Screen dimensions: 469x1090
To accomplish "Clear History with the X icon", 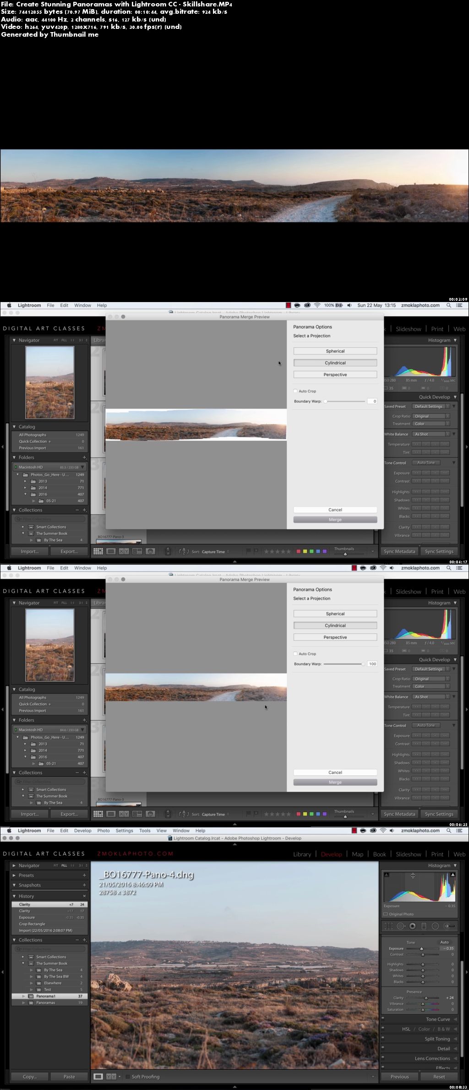I will tap(84, 896).
